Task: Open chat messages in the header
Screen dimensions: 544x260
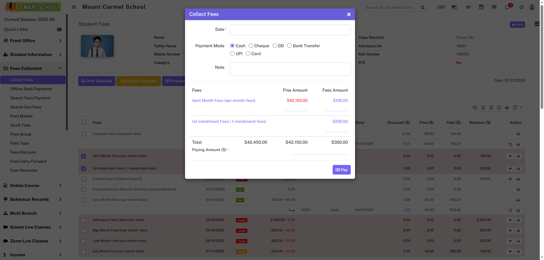Action: tap(507, 7)
